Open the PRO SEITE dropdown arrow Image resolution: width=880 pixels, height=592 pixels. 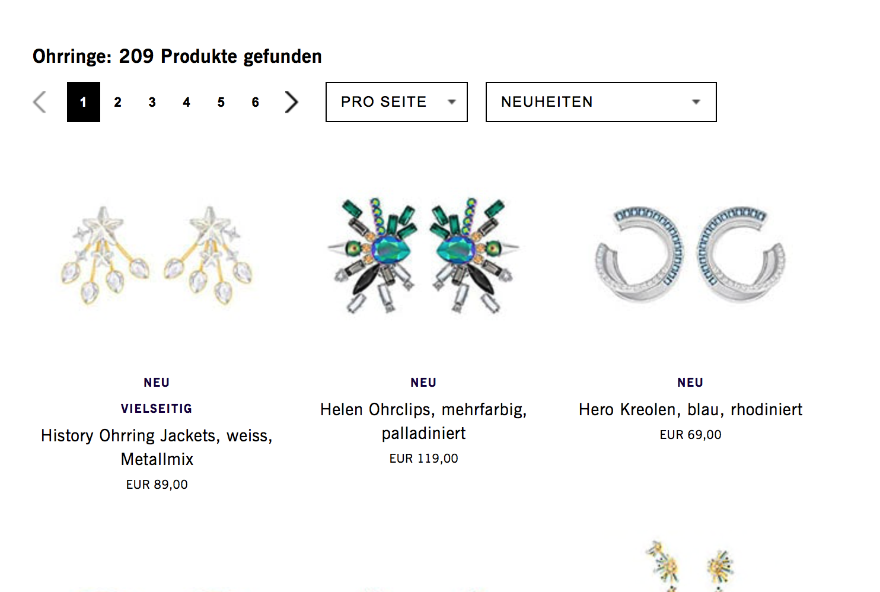click(452, 102)
